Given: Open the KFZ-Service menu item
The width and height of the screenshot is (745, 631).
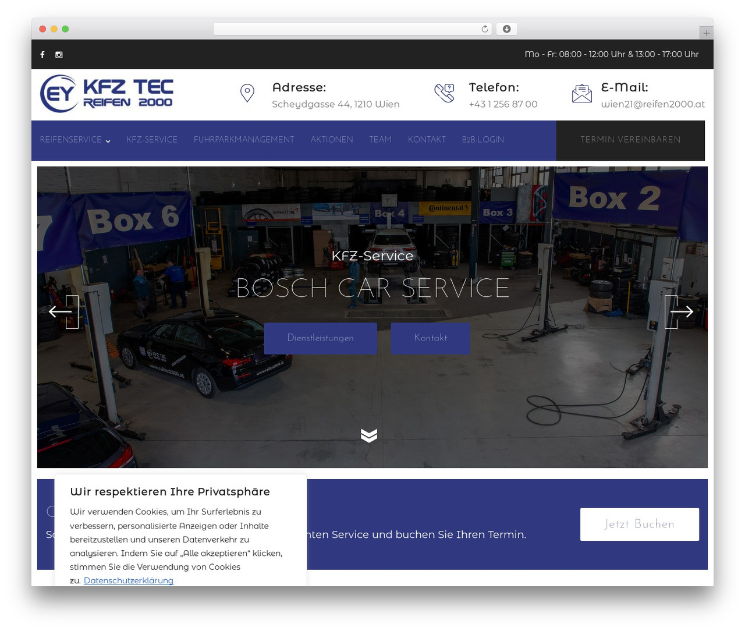Looking at the screenshot, I should (152, 140).
